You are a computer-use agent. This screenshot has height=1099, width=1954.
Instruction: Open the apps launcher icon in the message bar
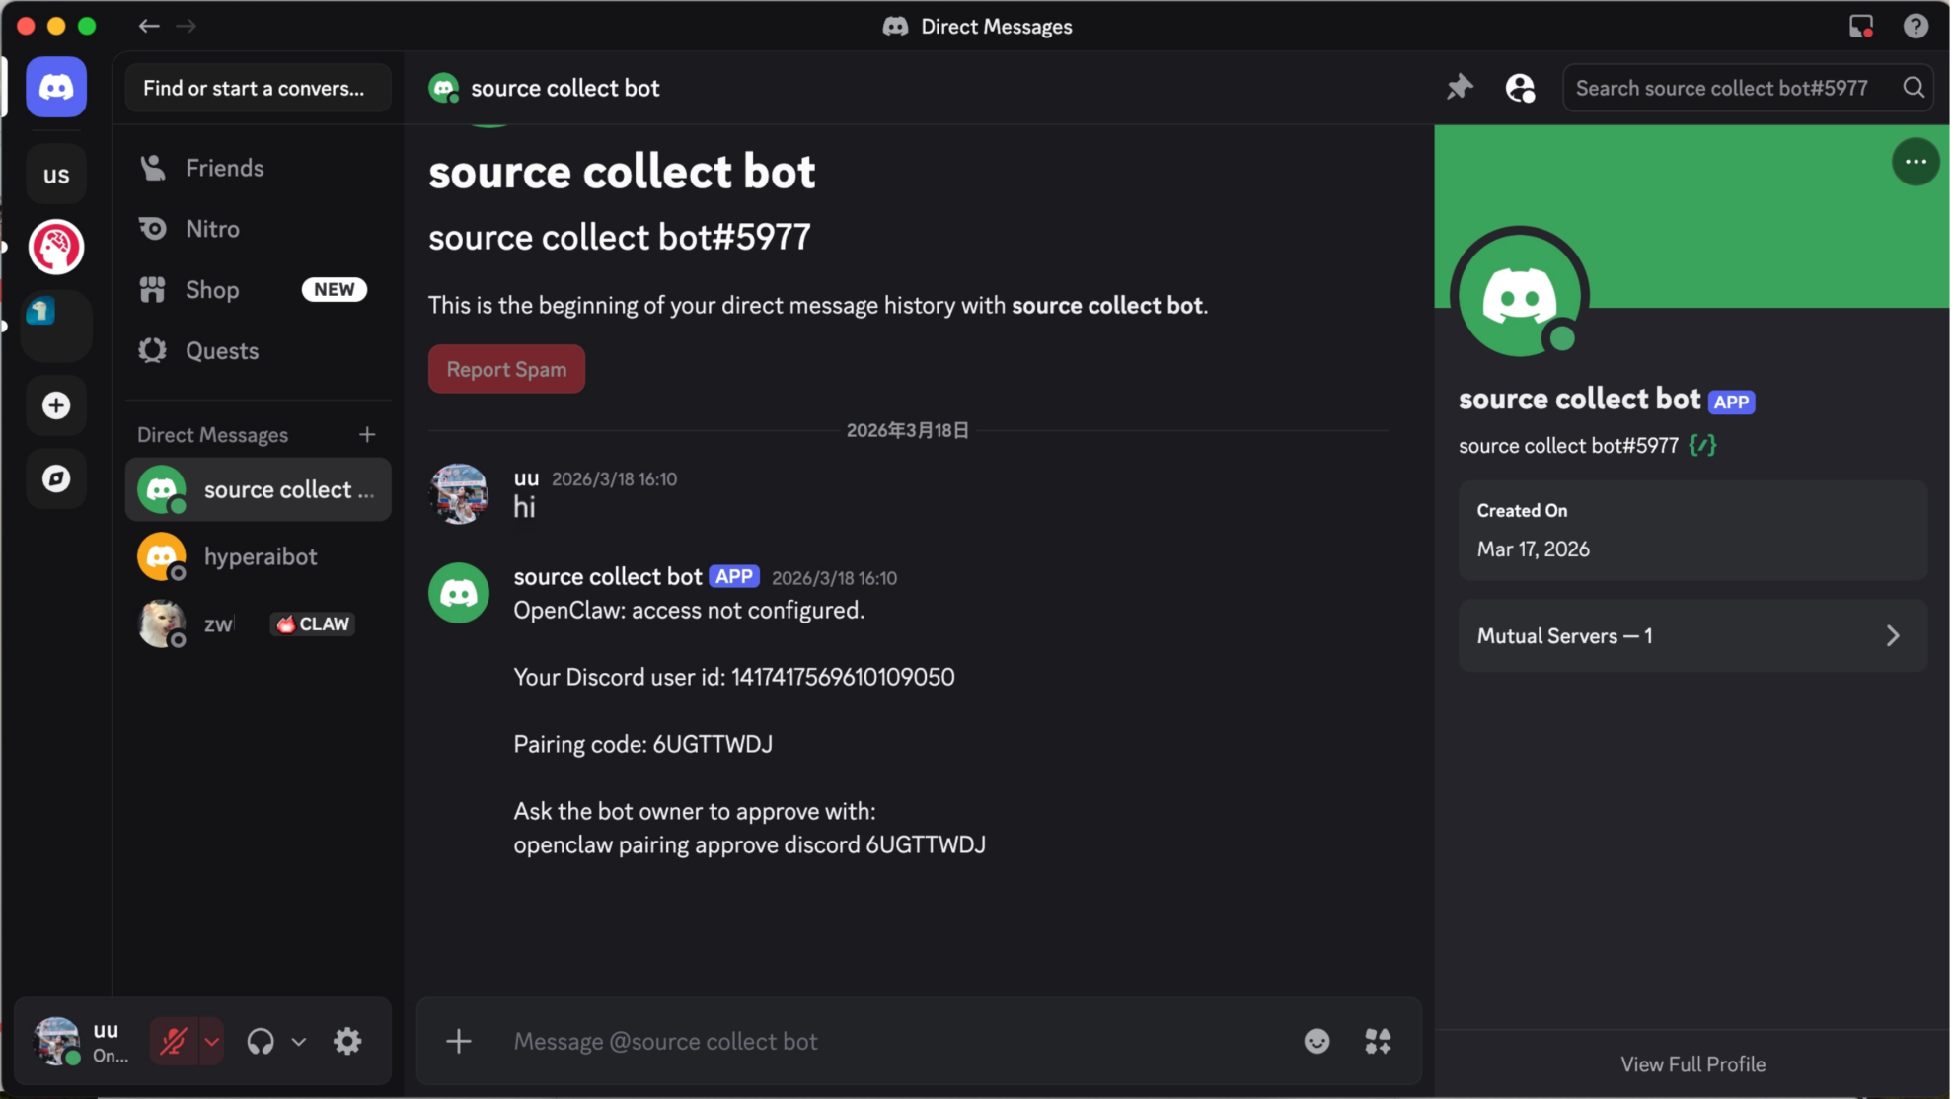click(x=1380, y=1042)
